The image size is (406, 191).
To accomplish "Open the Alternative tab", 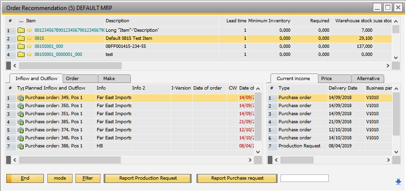I will (368, 79).
